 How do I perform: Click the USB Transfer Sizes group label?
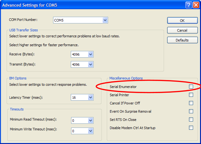coord(24,30)
